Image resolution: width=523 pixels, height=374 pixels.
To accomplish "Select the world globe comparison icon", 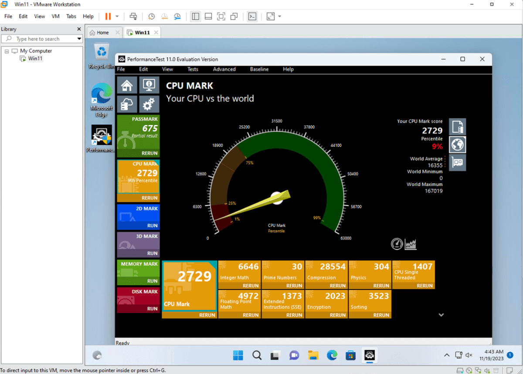I will 458,145.
